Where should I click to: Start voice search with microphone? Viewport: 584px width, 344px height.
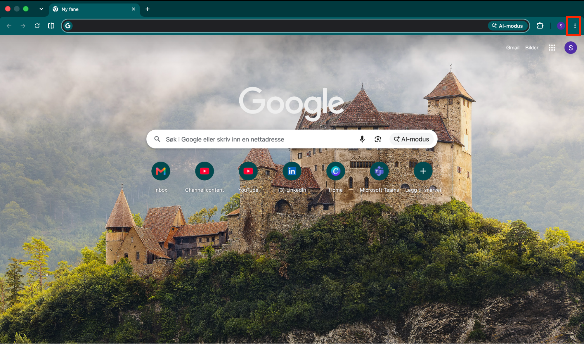pos(362,139)
